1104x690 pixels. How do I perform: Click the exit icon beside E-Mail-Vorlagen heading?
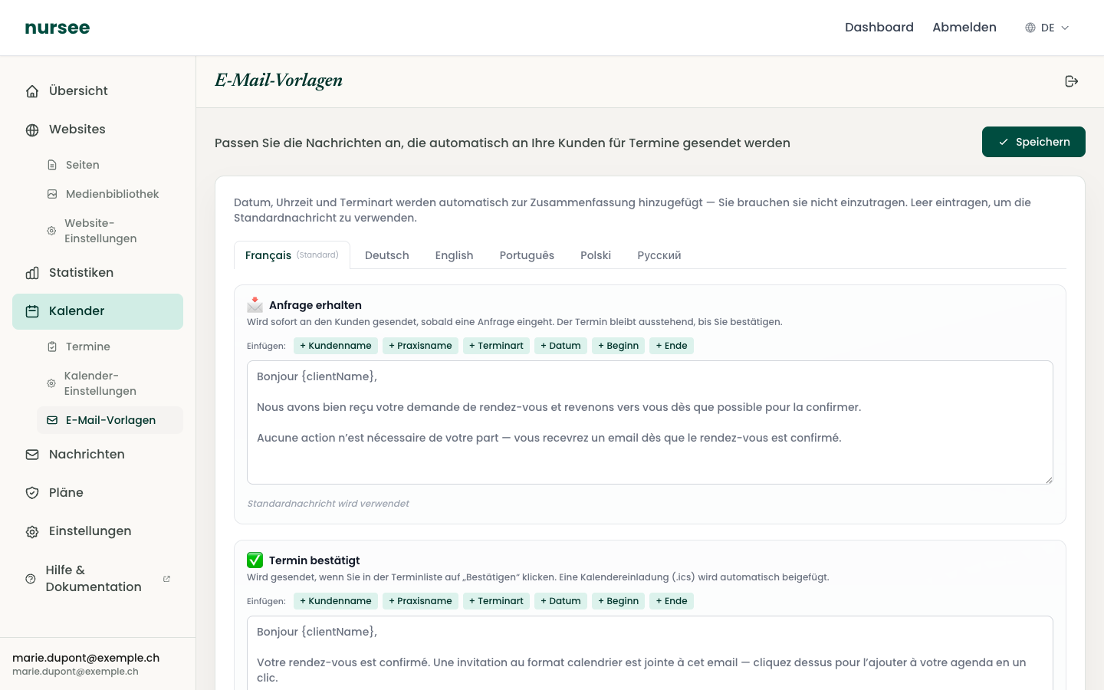click(1072, 81)
